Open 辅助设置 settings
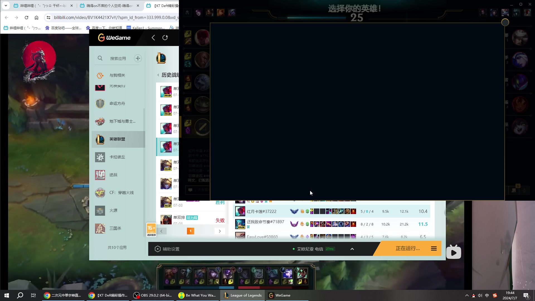Image resolution: width=535 pixels, height=301 pixels. tap(167, 249)
